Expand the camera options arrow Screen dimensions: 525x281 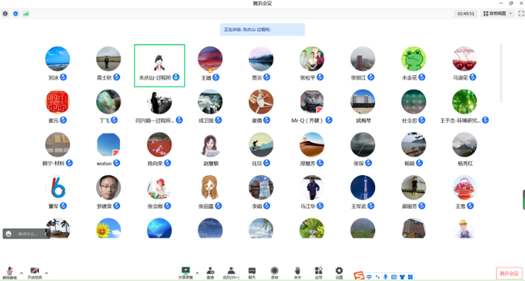(46, 273)
